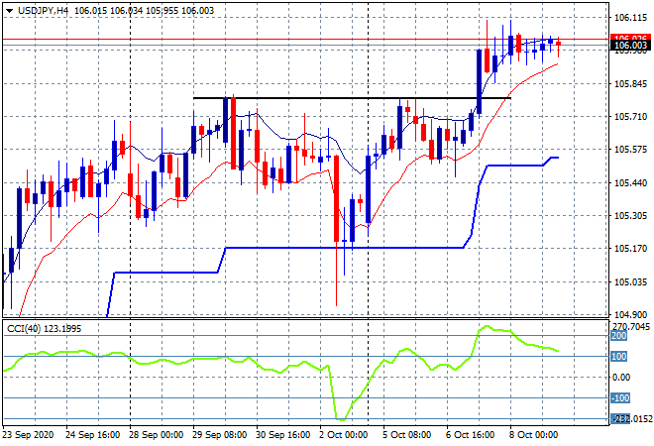The height and width of the screenshot is (446, 654).
Task: Click the CCI 0.00 level label
Action: (x=621, y=378)
